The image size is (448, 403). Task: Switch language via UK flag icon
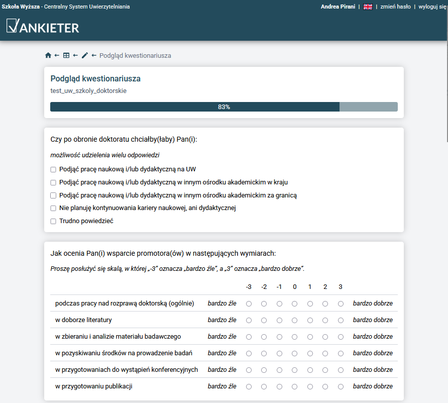pos(368,7)
